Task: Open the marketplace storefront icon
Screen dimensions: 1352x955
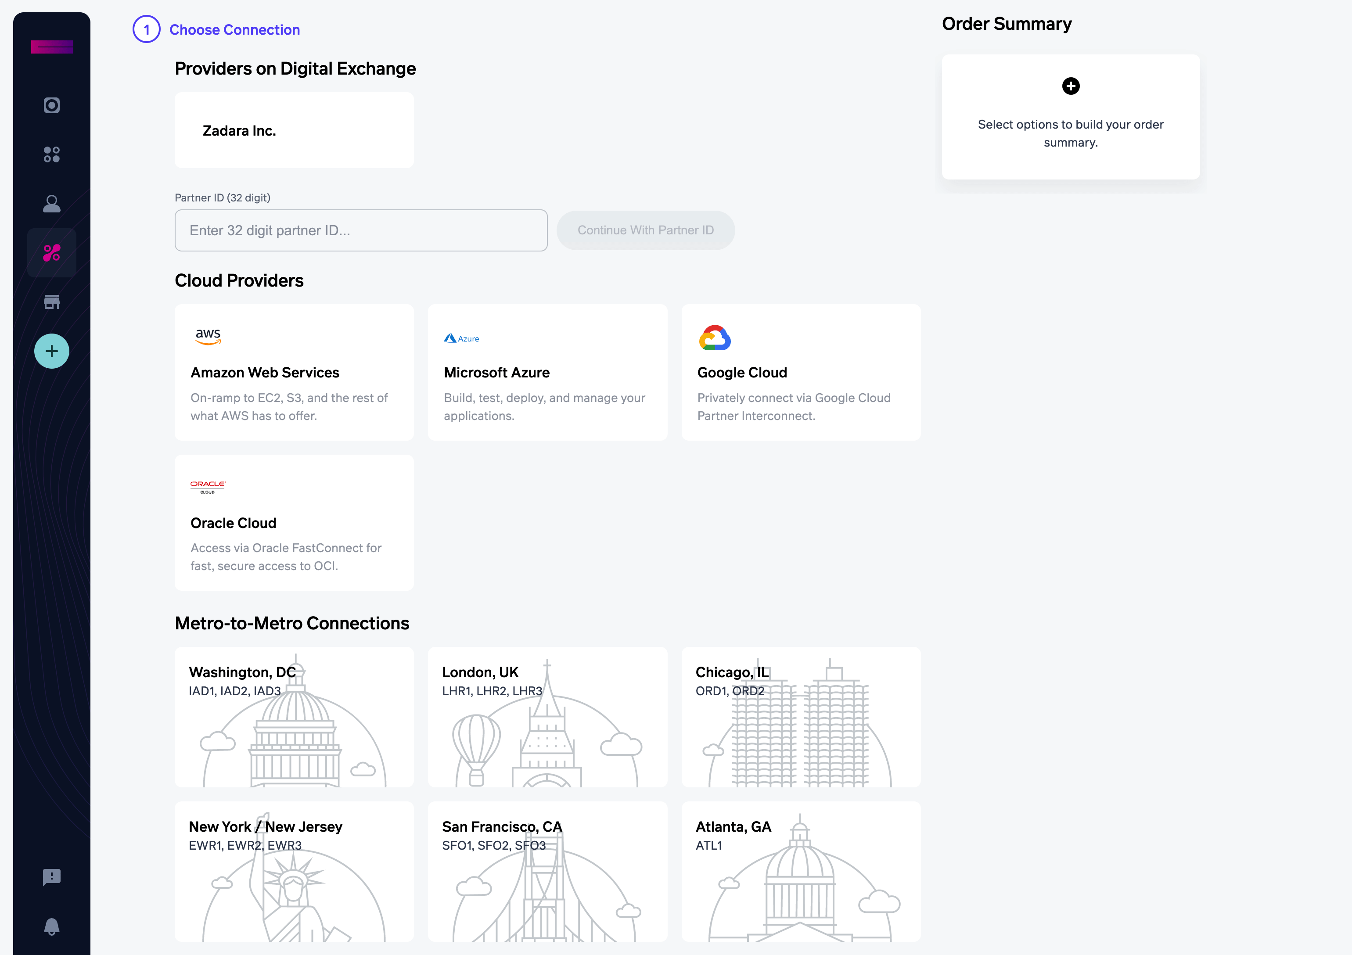Action: coord(52,302)
